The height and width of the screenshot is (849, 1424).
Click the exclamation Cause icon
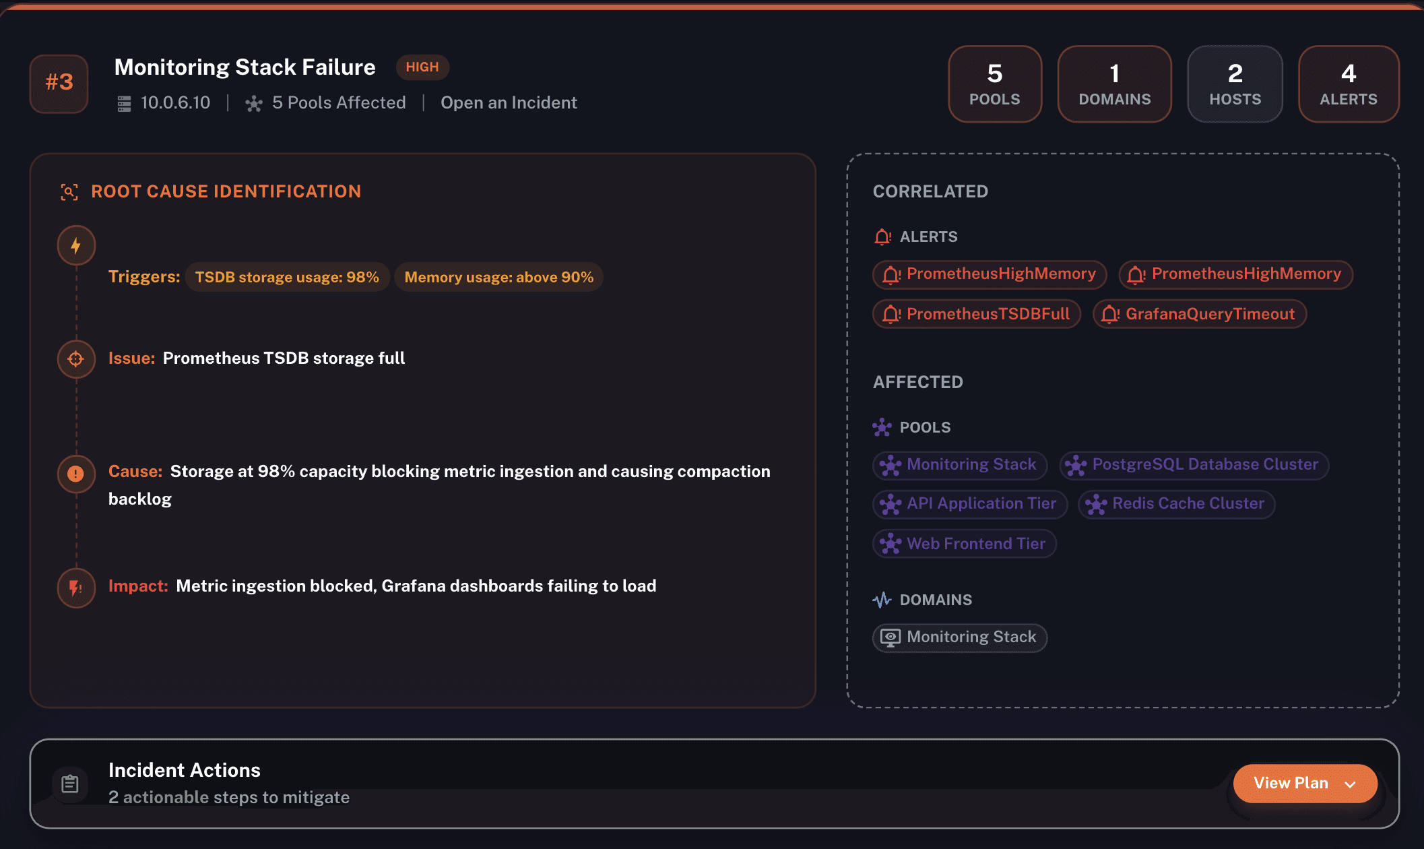(x=76, y=474)
